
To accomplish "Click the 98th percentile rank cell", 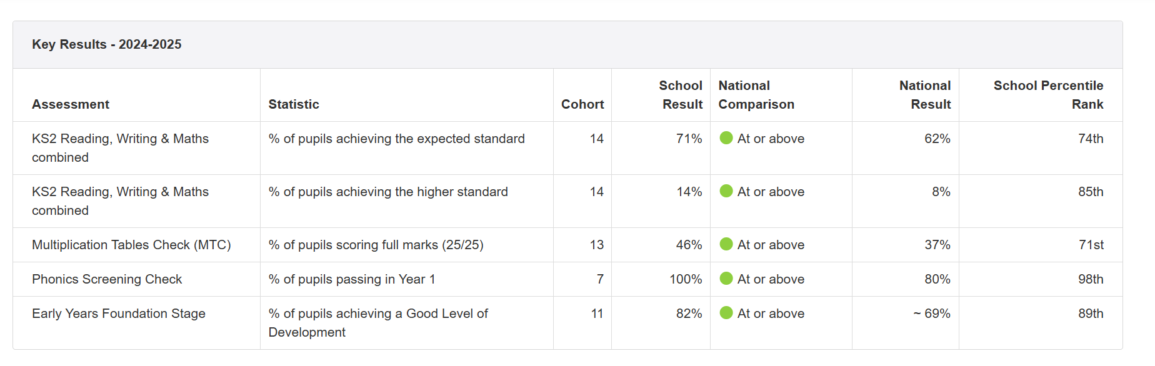I will (x=1091, y=279).
